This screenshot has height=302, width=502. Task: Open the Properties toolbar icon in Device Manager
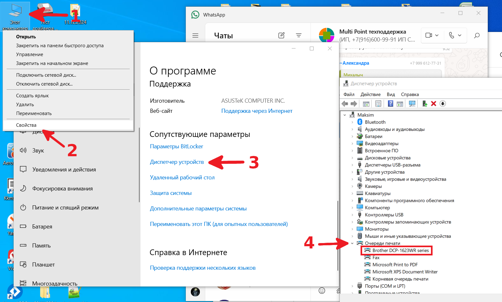click(x=378, y=104)
